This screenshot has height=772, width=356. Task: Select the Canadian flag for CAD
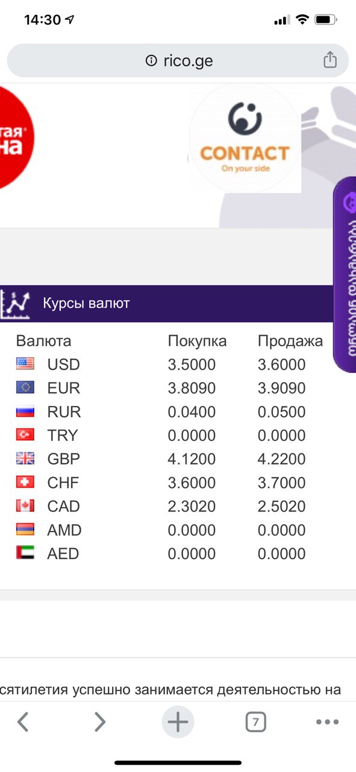point(25,506)
